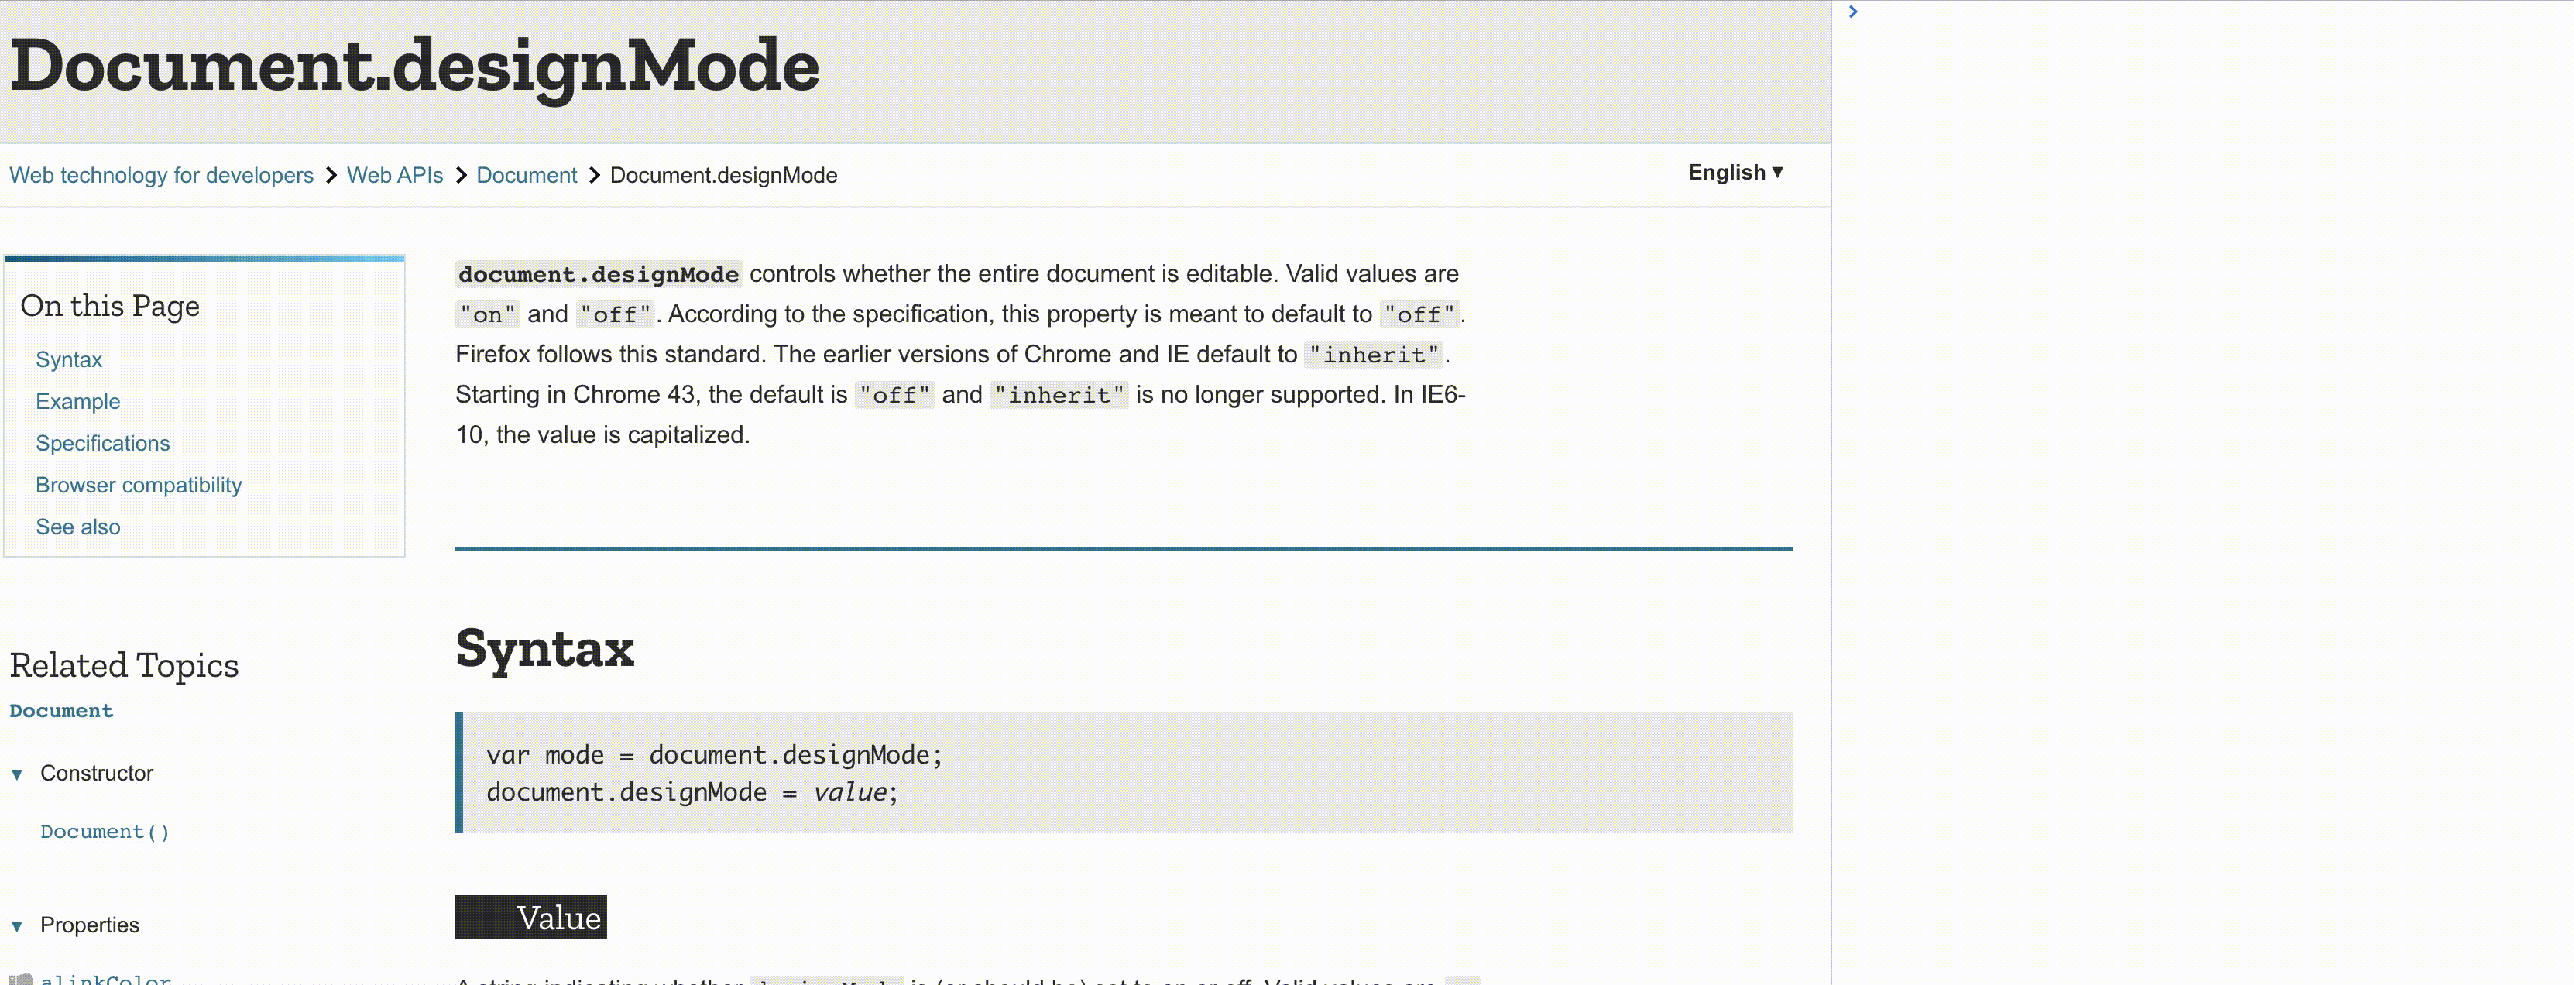Expand the right sidebar chevron
Image resolution: width=2574 pixels, height=985 pixels.
click(1854, 12)
